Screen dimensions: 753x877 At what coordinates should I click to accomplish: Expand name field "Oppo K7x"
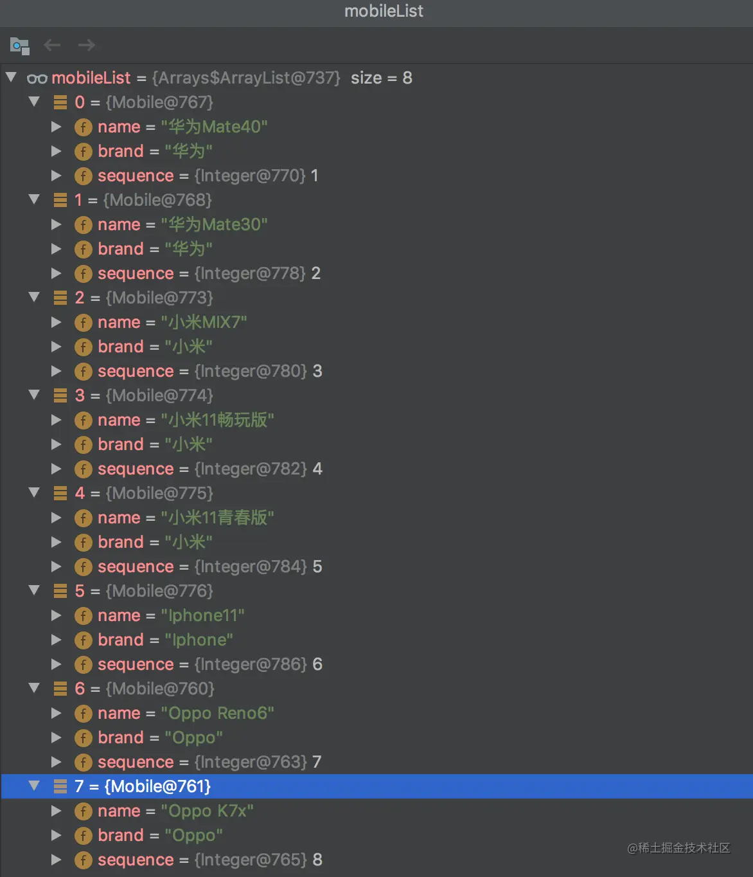pyautogui.click(x=57, y=811)
